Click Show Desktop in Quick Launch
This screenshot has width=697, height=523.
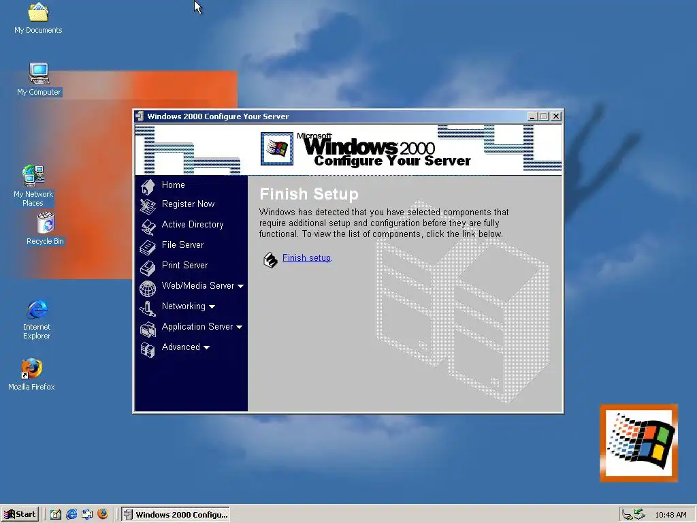(55, 514)
